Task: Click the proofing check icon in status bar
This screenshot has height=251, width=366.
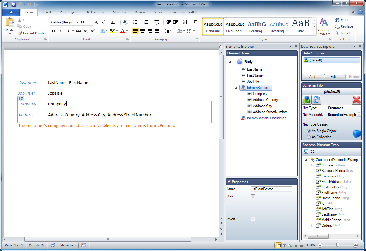Action: pyautogui.click(x=53, y=245)
